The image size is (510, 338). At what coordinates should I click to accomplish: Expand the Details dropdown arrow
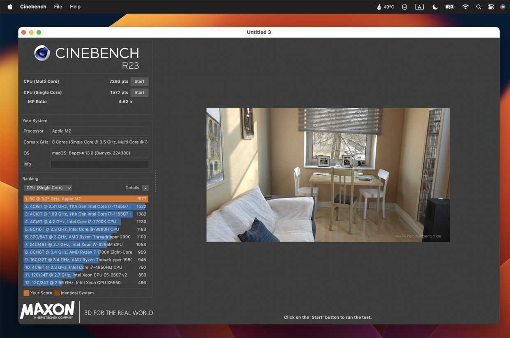[145, 188]
